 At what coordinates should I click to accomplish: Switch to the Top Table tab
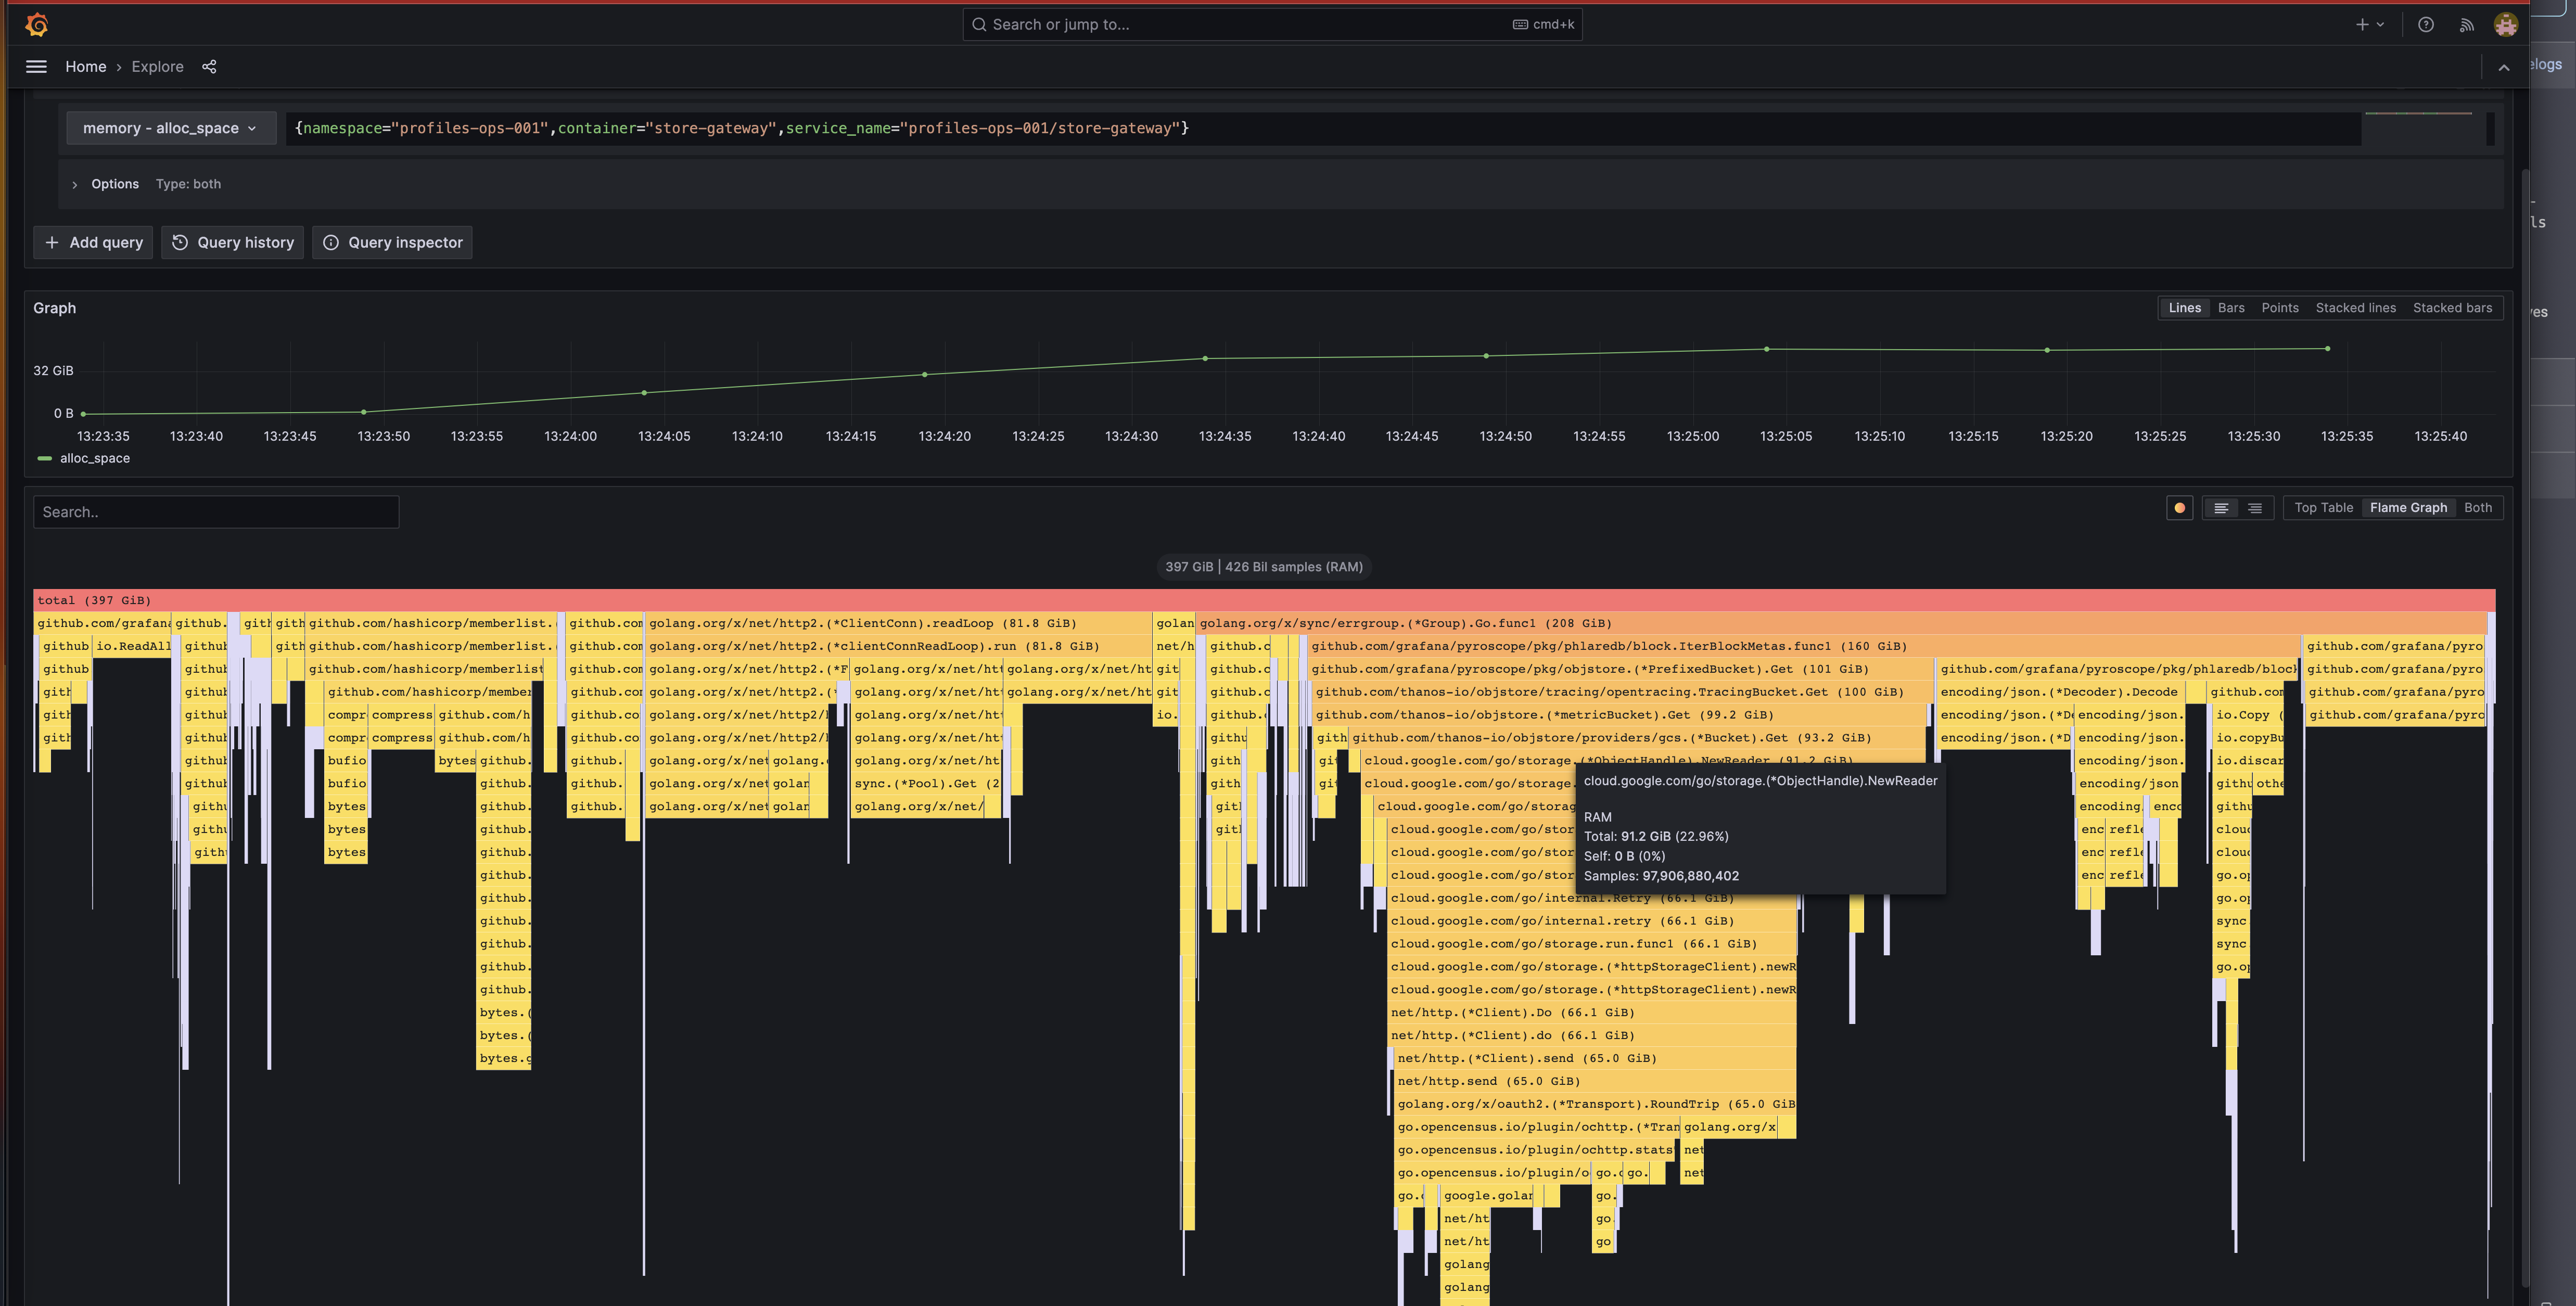(x=2322, y=507)
